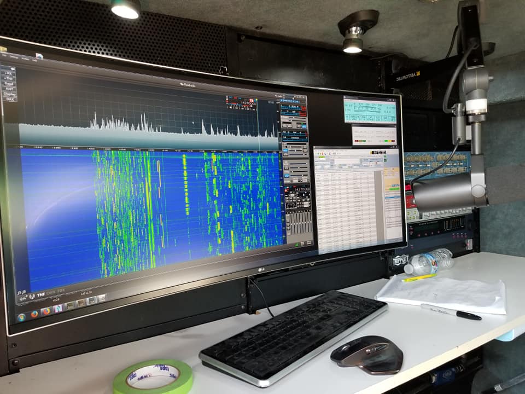Open the Settings menu in SmartSDR
This screenshot has width=525, height=394.
coord(14,56)
